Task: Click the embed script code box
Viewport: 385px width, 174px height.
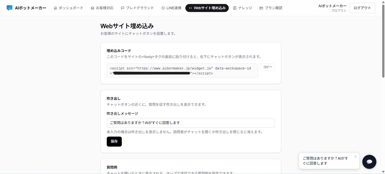Action: [182, 71]
